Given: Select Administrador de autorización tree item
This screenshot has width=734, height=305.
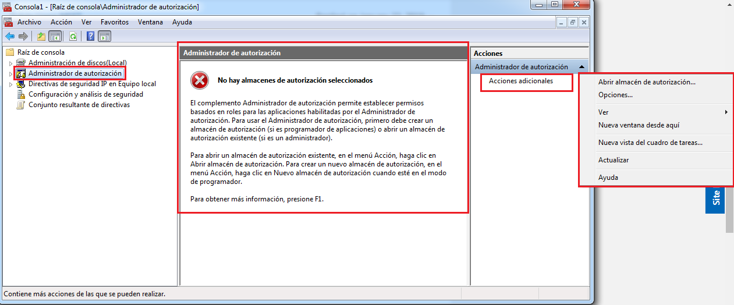Looking at the screenshot, I should coord(75,73).
